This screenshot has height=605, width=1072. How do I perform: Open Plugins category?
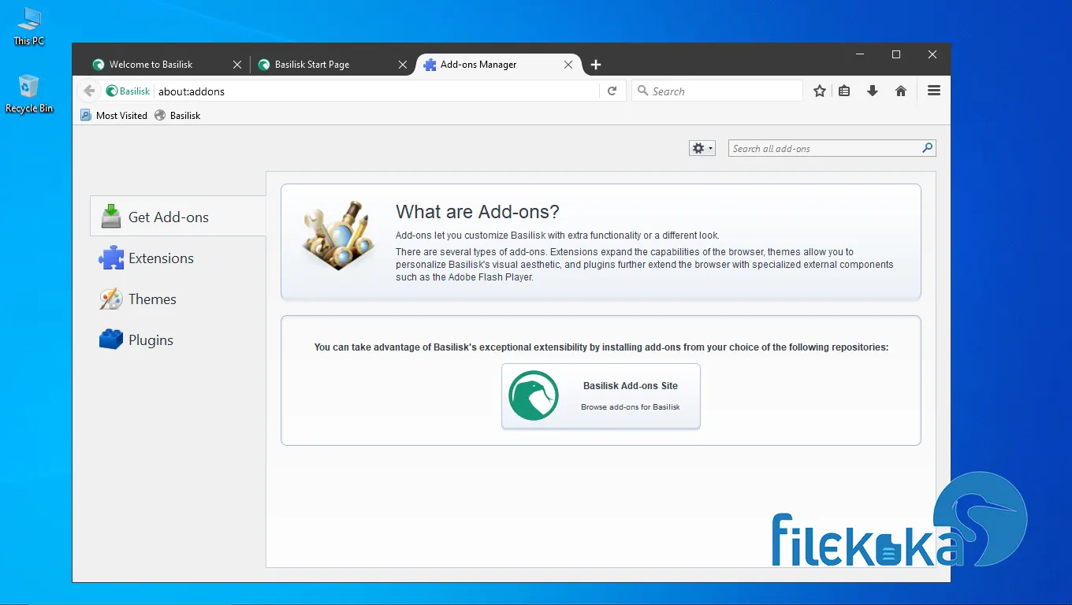coord(178,340)
